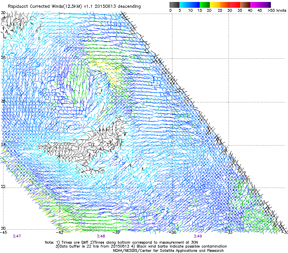Viewport: 288px width, 253px height.
Task: Click the 'Note: 1) Times are GMT' footnote line
Action: pos(121,242)
